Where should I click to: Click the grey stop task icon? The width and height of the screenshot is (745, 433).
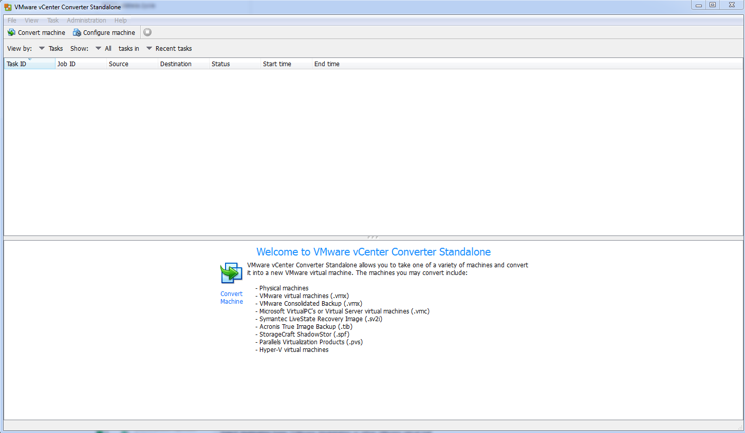pyautogui.click(x=147, y=32)
